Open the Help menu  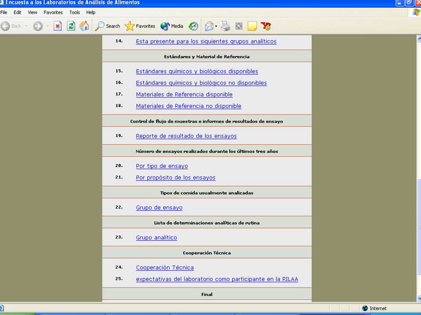coord(91,12)
